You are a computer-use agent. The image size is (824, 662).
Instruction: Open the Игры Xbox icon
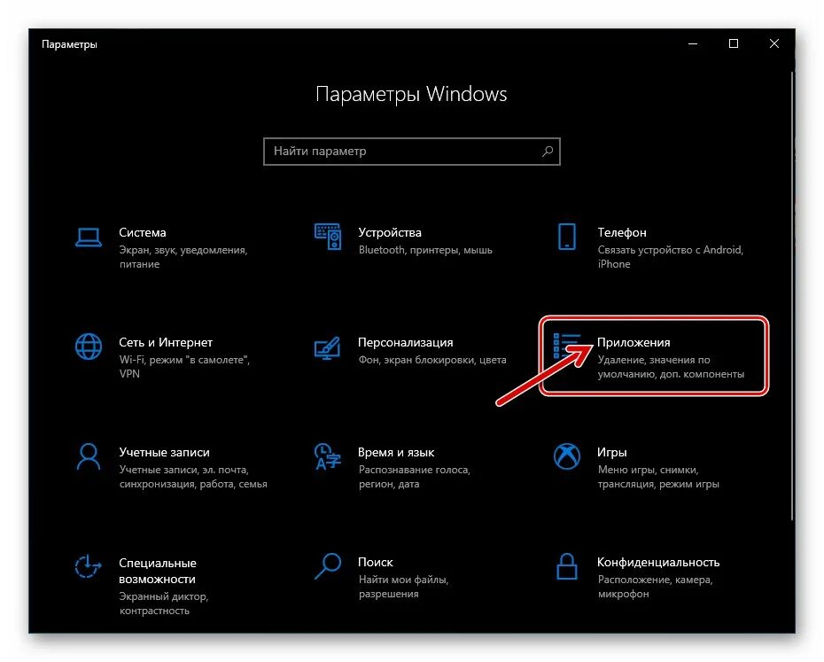click(566, 456)
